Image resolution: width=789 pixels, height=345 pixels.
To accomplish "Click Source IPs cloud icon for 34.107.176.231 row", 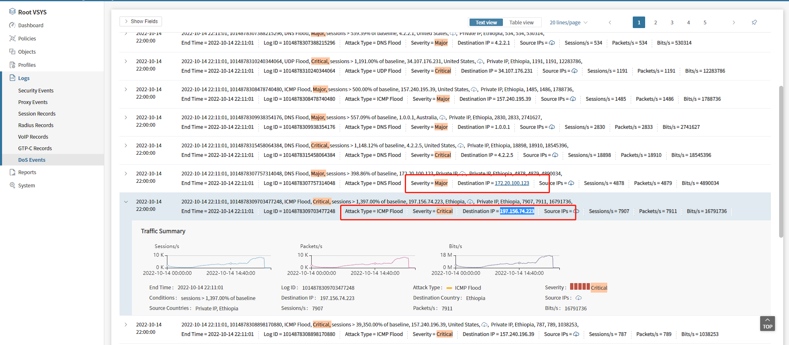I will tap(574, 71).
